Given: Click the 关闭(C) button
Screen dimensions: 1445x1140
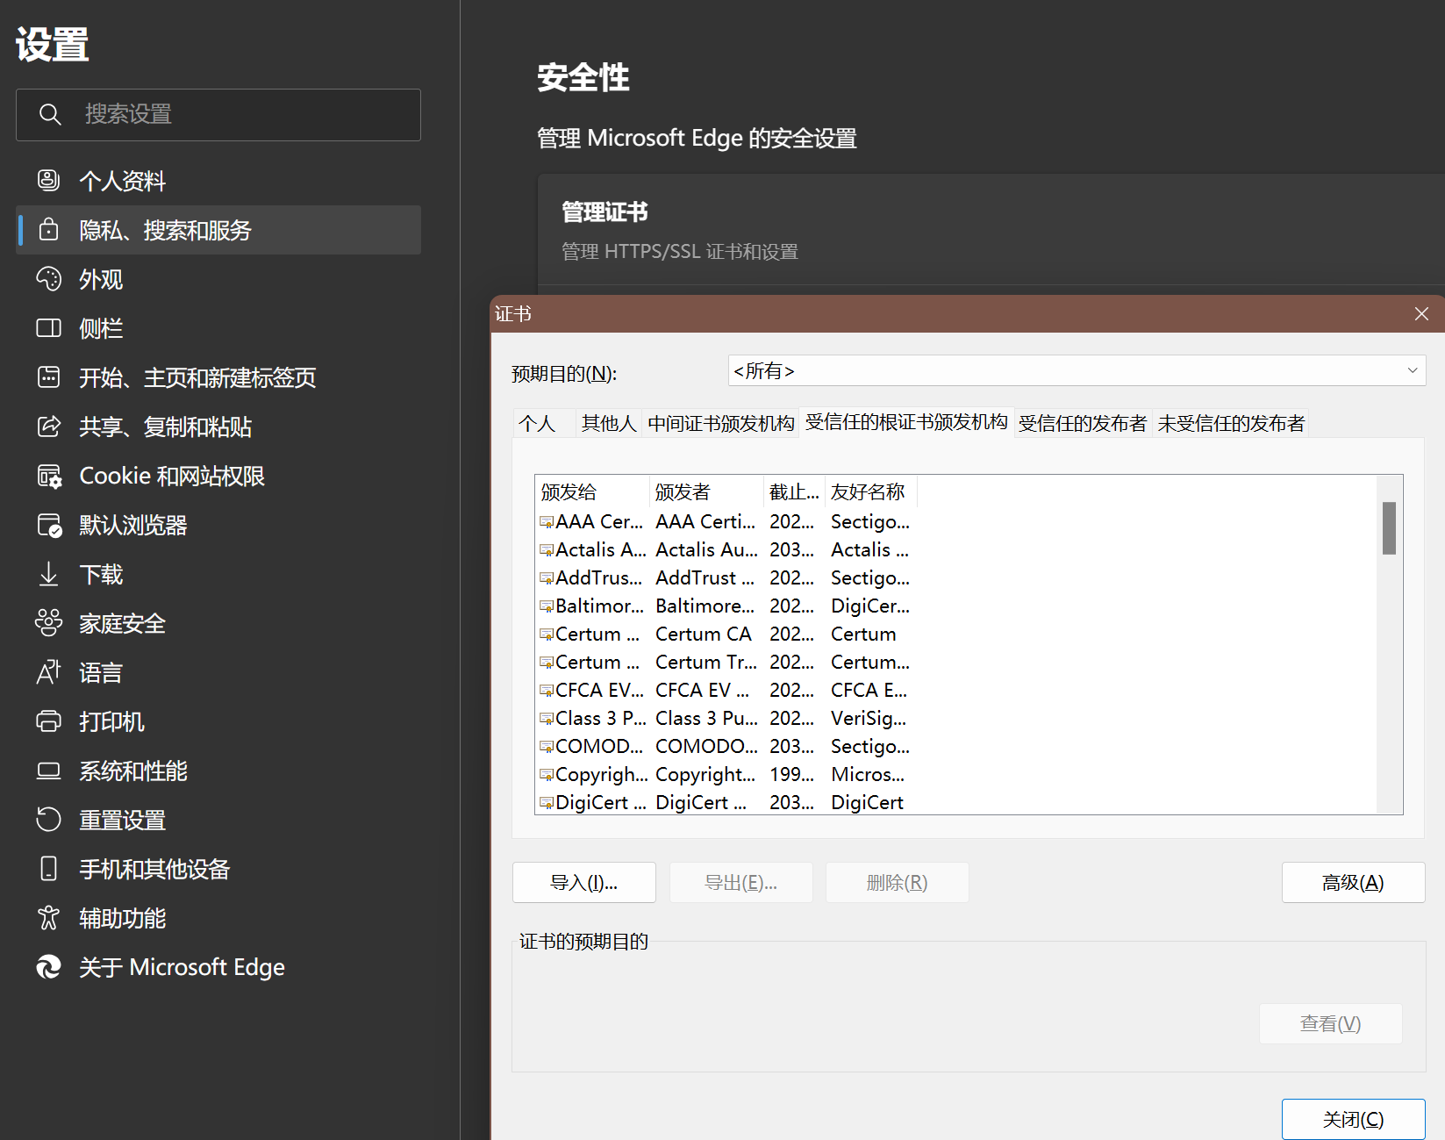Looking at the screenshot, I should tap(1354, 1119).
